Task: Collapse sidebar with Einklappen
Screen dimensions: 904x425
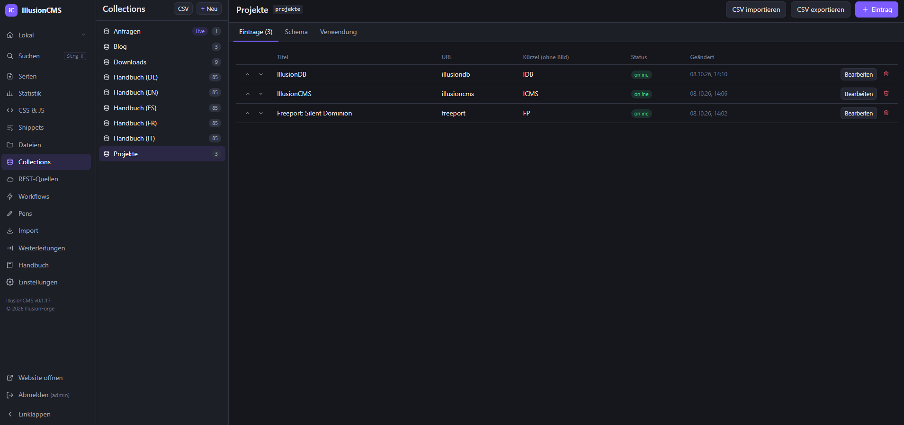Action: 46,414
